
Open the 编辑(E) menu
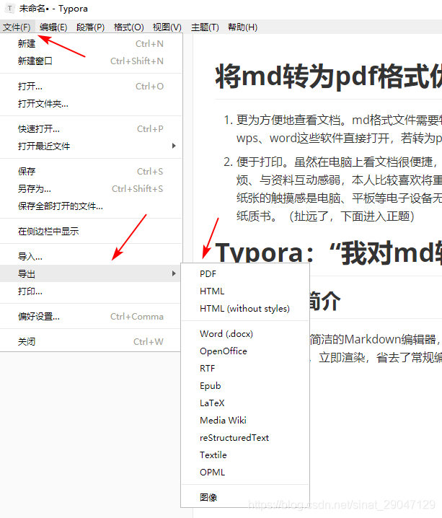pyautogui.click(x=53, y=27)
